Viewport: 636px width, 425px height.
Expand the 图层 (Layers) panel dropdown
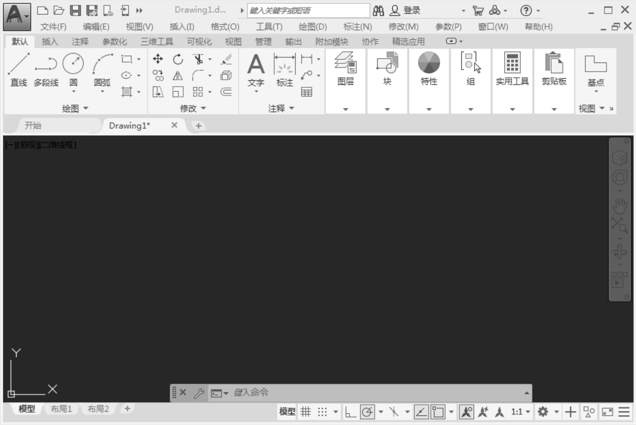tap(345, 109)
